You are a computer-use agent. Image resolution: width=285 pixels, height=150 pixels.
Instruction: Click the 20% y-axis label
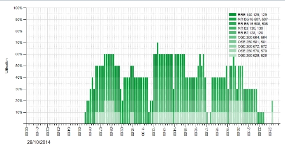[x=19, y=101]
